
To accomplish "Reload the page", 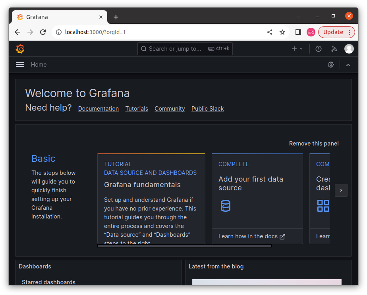I will tap(43, 32).
